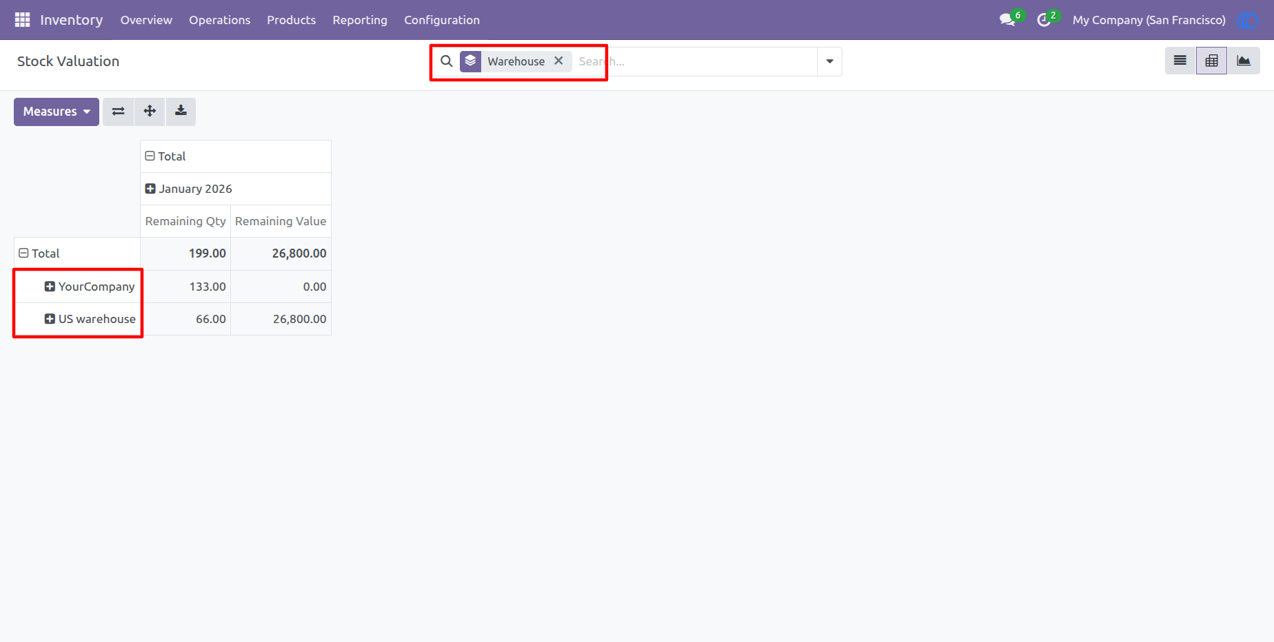Open the activities clock icon
1274x642 pixels.
coord(1044,20)
